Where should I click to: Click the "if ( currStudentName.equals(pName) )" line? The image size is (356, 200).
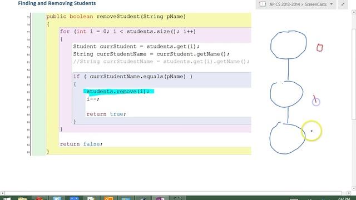[x=133, y=77]
